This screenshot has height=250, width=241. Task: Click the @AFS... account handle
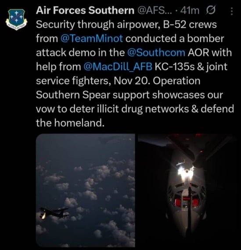pos(154,11)
